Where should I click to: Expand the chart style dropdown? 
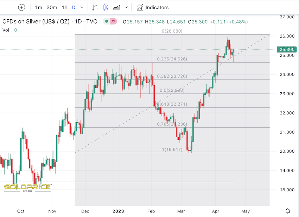point(126,7)
